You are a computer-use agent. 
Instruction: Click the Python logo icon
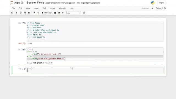coord(153,3)
